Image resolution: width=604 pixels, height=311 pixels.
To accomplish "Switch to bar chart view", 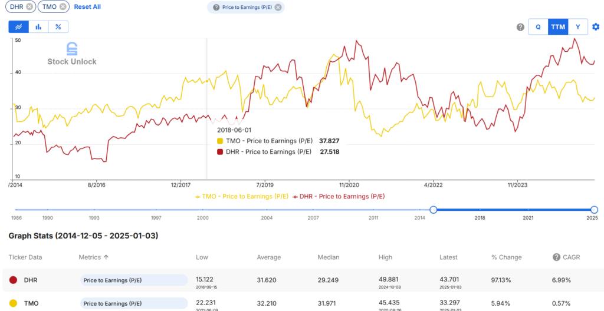I will 38,27.
